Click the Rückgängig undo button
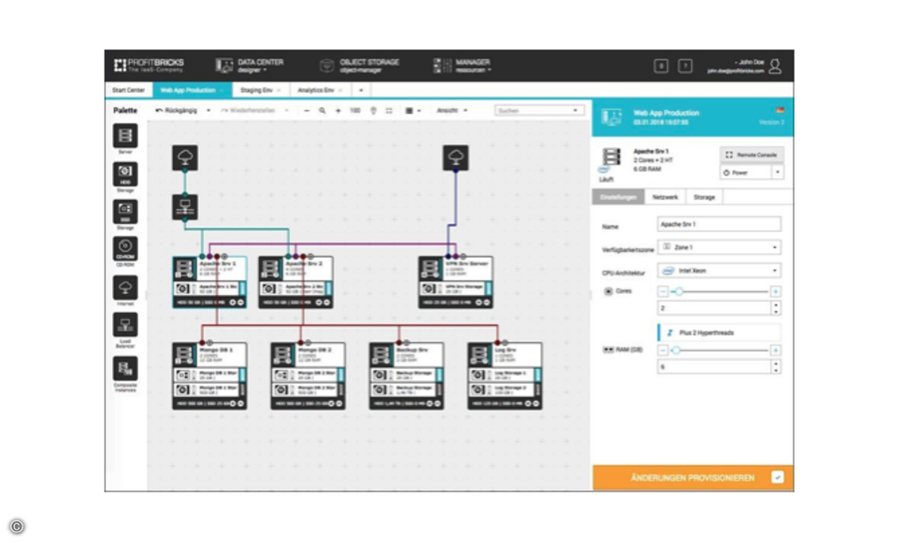 (x=176, y=111)
